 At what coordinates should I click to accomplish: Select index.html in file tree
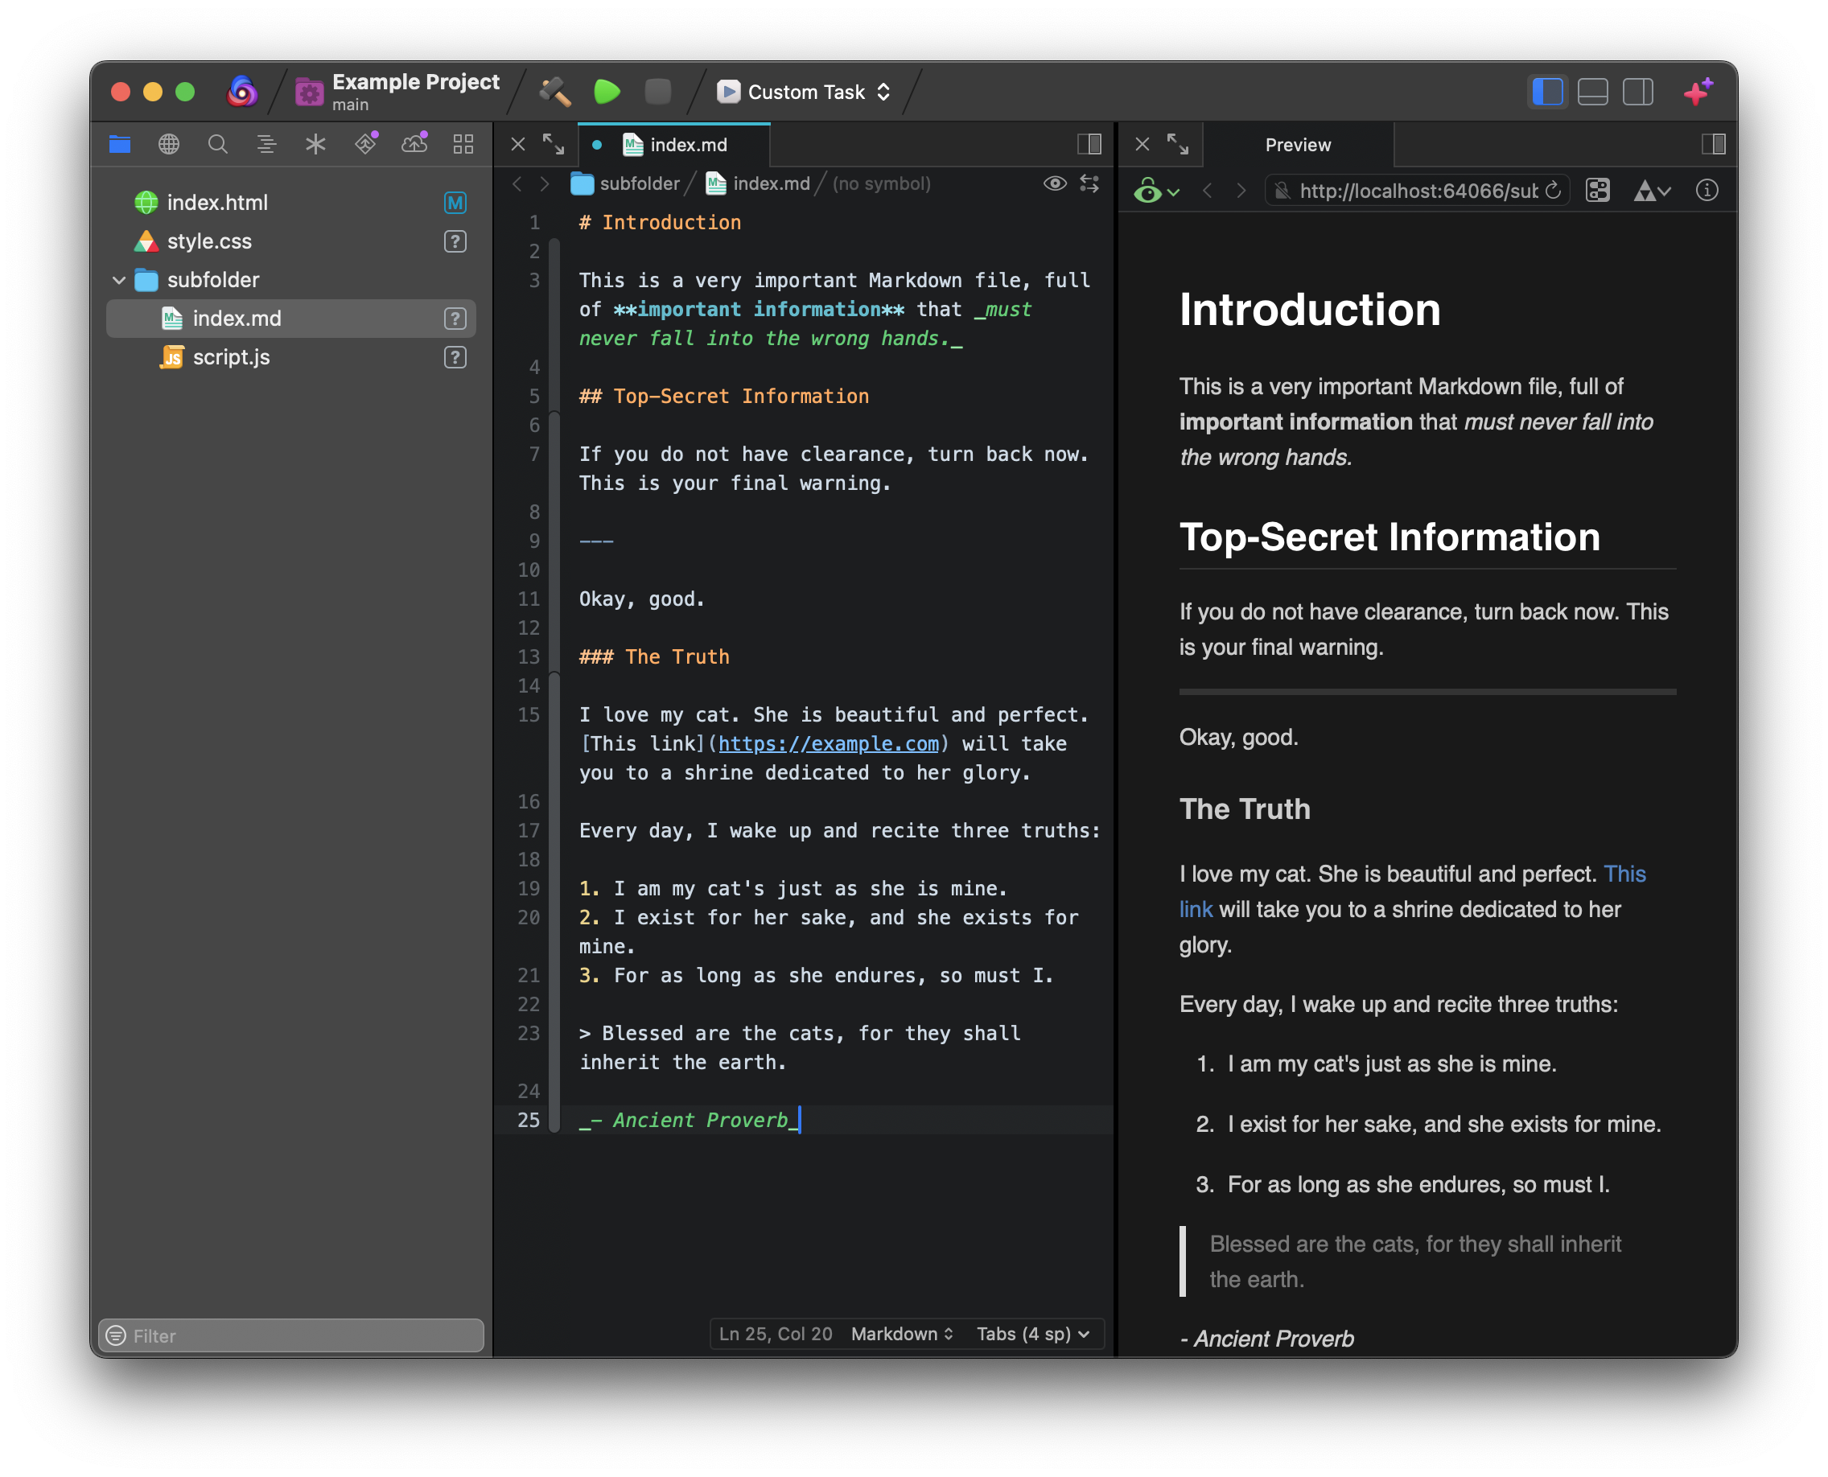[290, 203]
